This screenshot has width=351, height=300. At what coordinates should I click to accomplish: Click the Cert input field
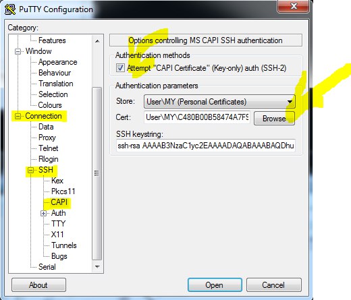(197, 117)
